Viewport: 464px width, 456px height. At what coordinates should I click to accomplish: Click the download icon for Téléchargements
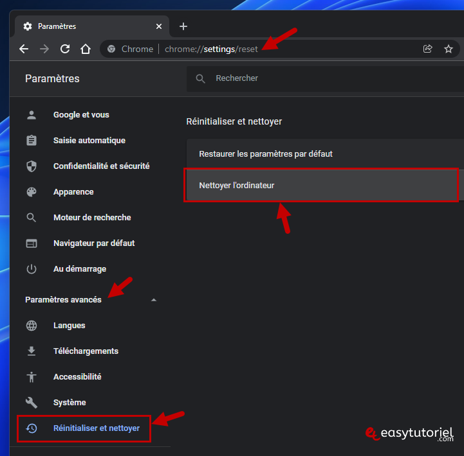click(x=32, y=351)
